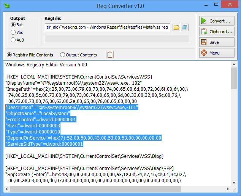241x196 pixels.
Task: Click the Services\VSS\Diag] key line
Action: [x=84, y=156]
